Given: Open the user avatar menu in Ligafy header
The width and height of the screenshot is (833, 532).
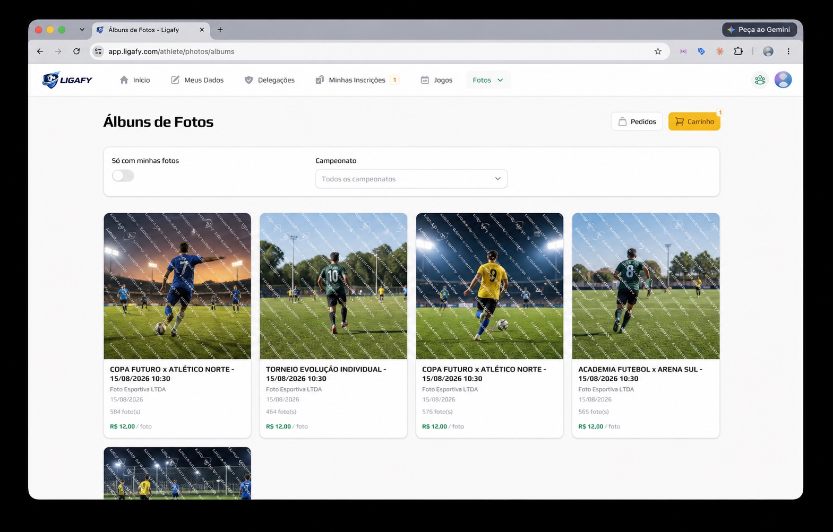Looking at the screenshot, I should pos(783,80).
